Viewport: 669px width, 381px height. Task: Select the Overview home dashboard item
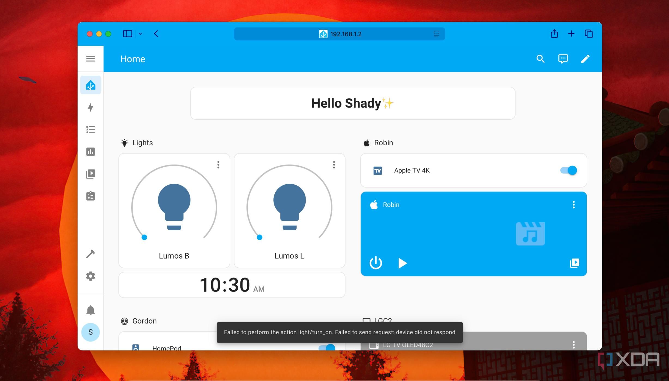[x=90, y=85]
